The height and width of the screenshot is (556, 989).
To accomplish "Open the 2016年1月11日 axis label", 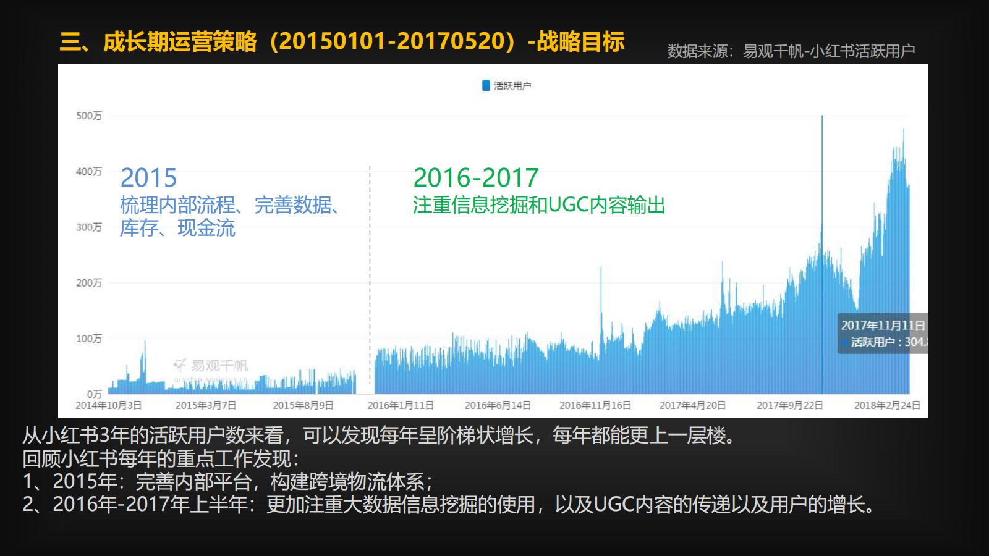I will (x=402, y=405).
